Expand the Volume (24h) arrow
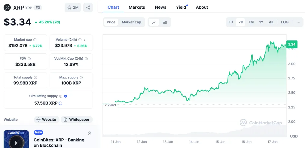Screen dimensions: 305x148 85,40
